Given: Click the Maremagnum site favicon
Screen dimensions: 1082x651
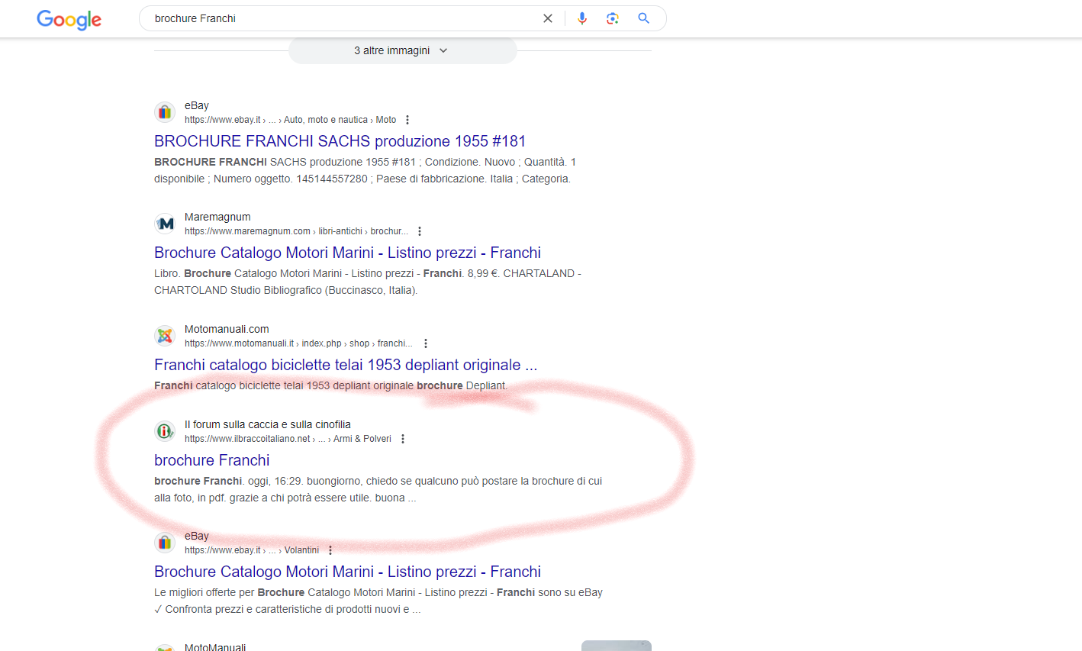Looking at the screenshot, I should tap(165, 224).
